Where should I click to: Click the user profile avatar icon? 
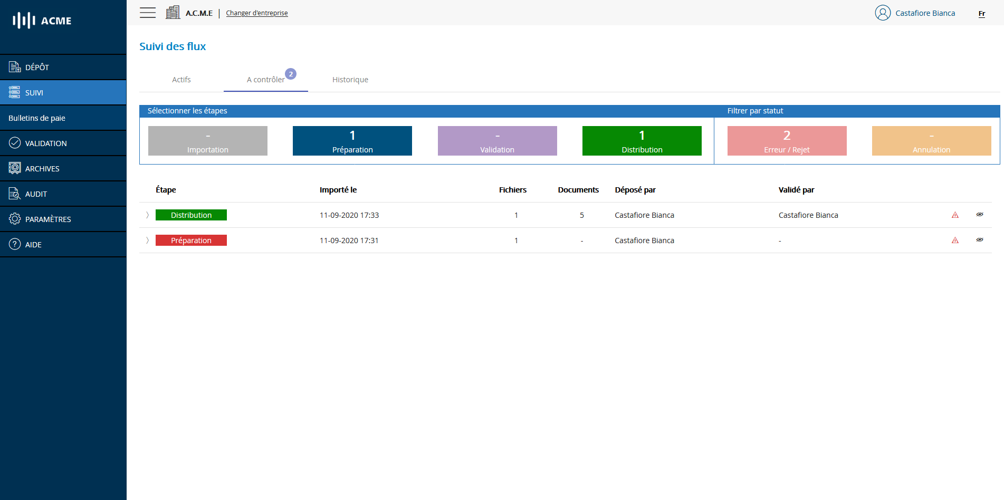point(882,13)
